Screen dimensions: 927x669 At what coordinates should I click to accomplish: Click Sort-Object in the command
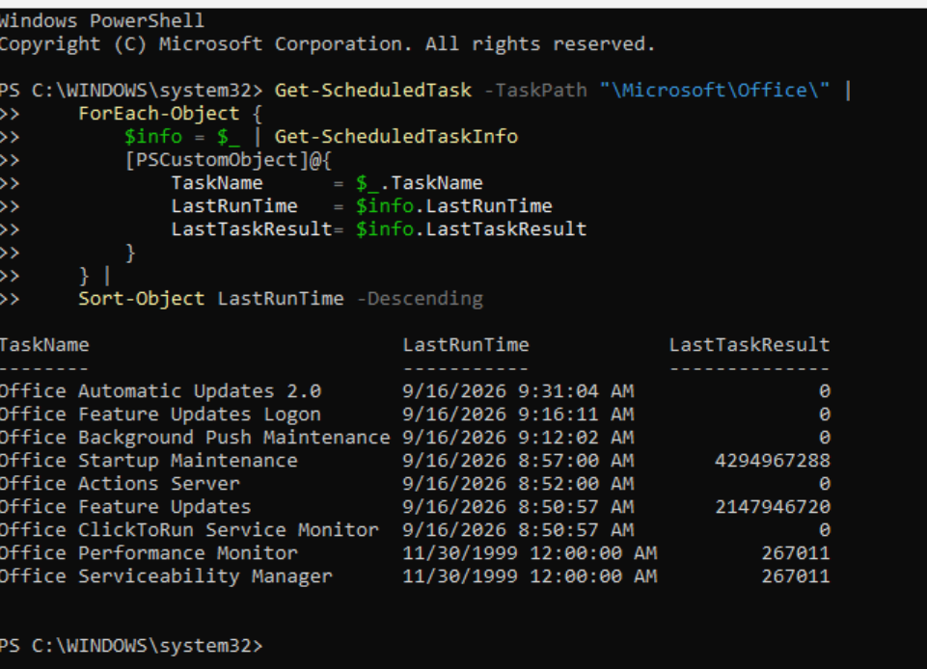tap(141, 299)
